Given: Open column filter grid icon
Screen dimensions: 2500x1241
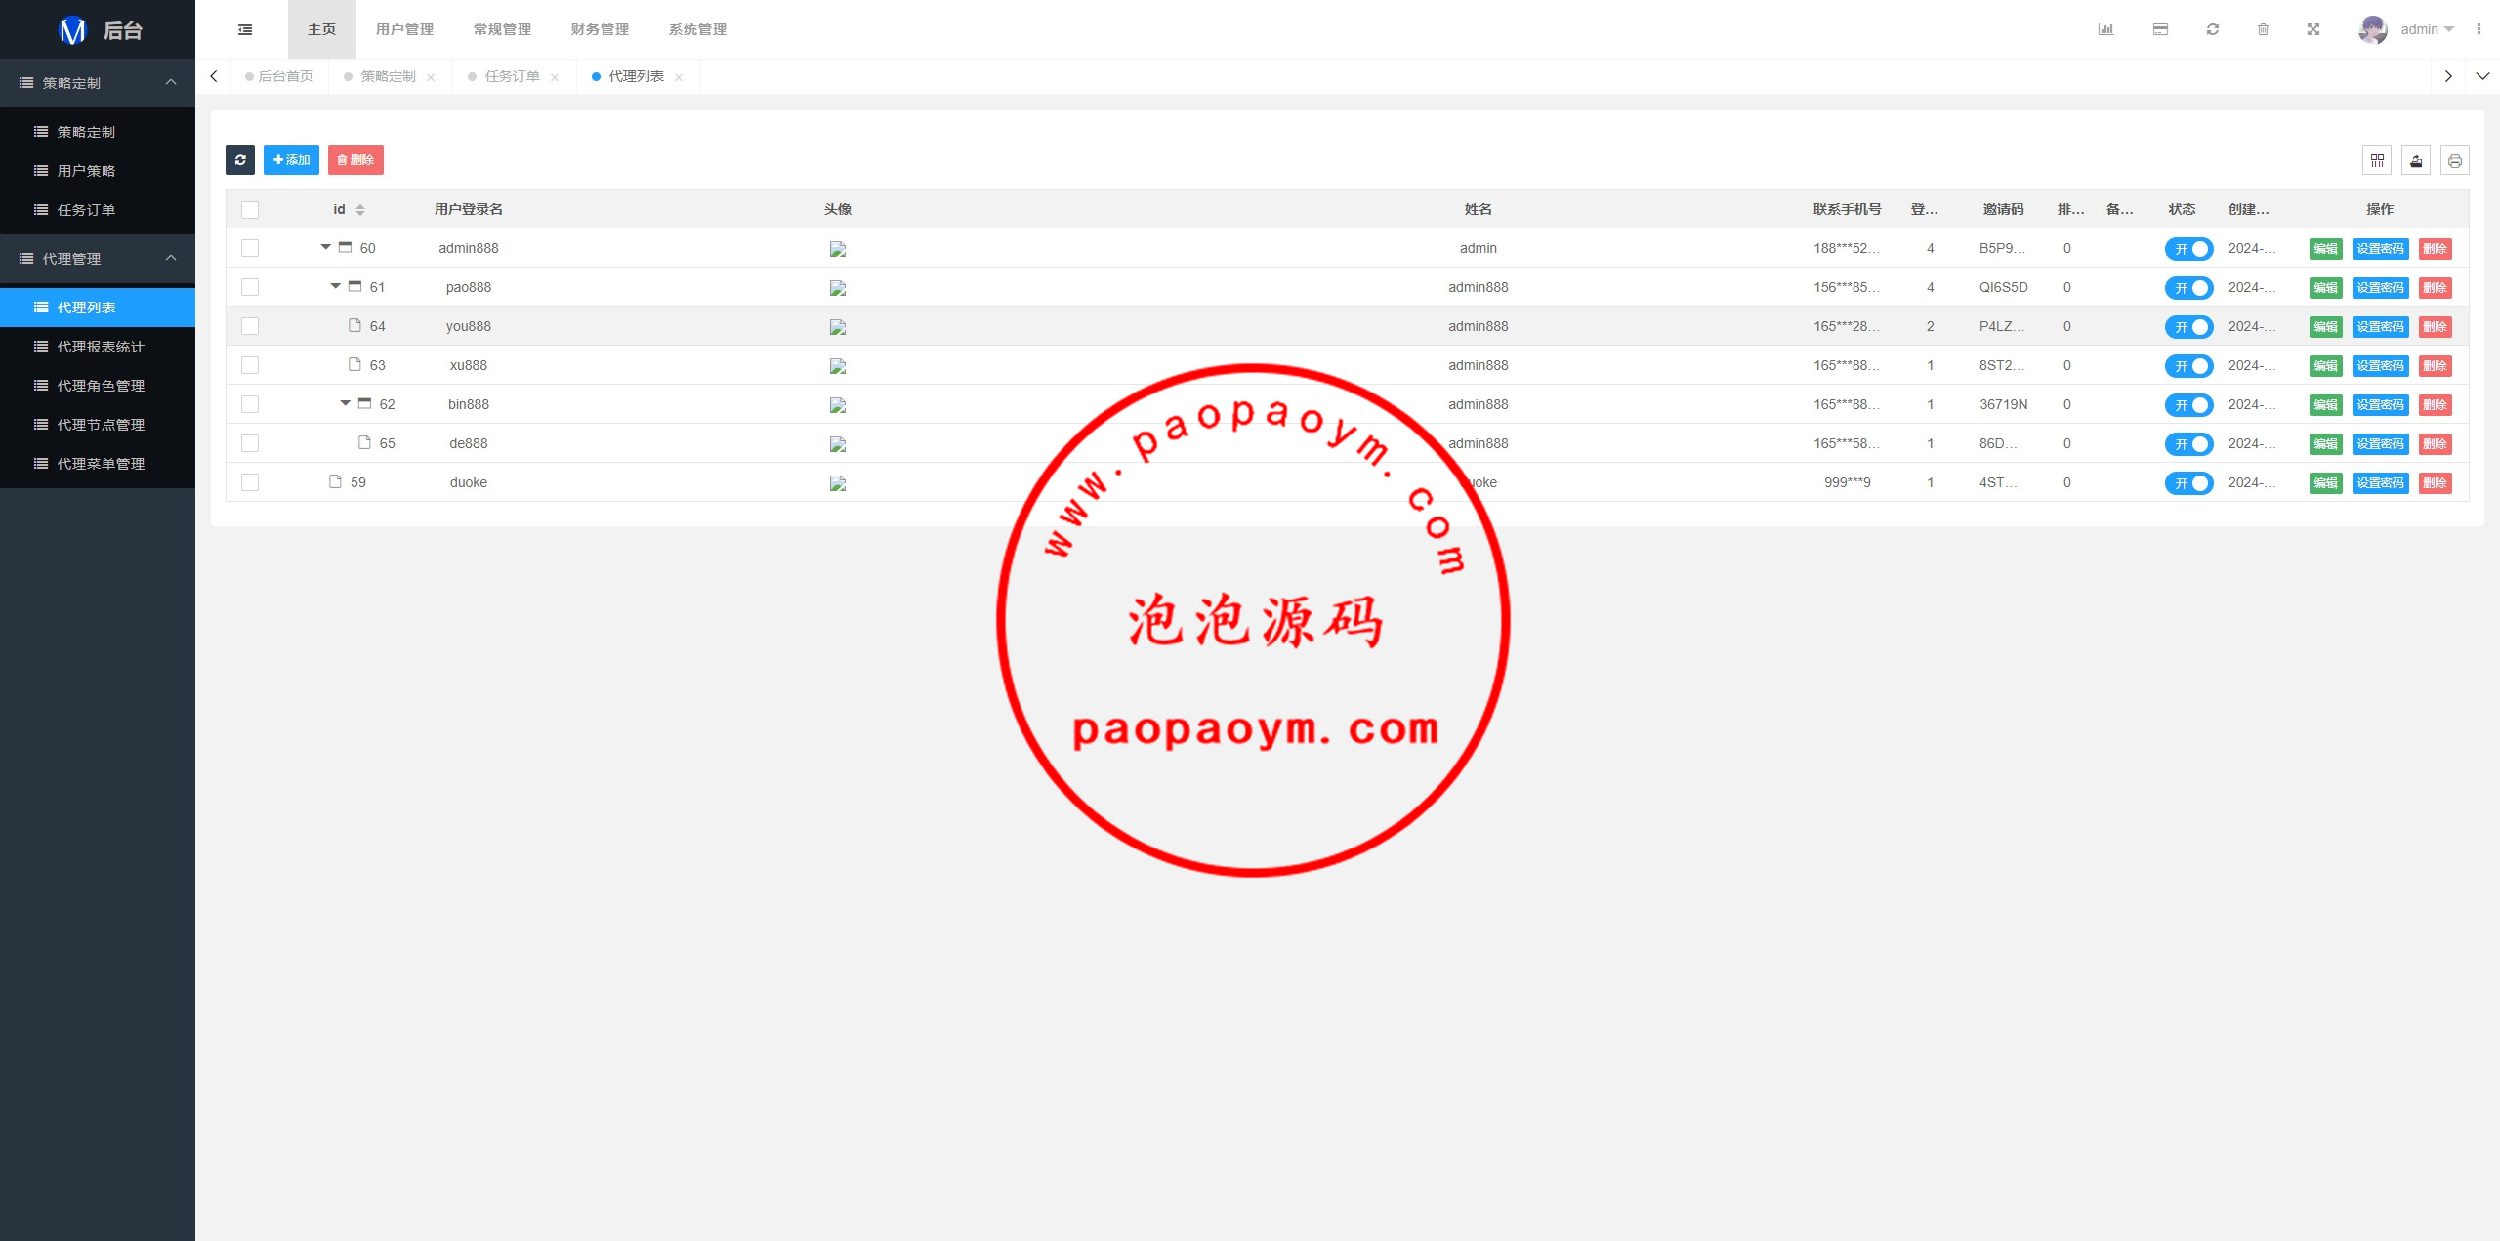Looking at the screenshot, I should coord(2377,160).
